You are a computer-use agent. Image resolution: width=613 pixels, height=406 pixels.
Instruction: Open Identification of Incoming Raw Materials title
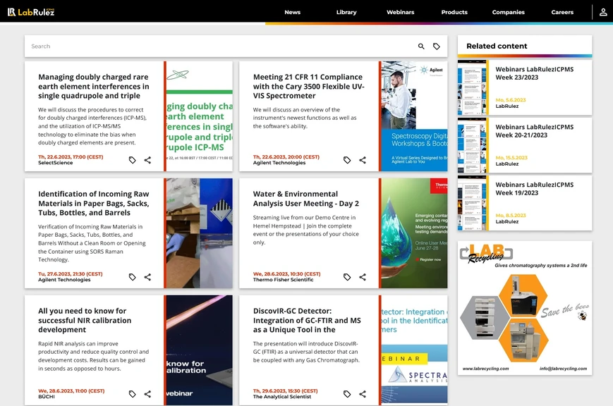coord(93,203)
